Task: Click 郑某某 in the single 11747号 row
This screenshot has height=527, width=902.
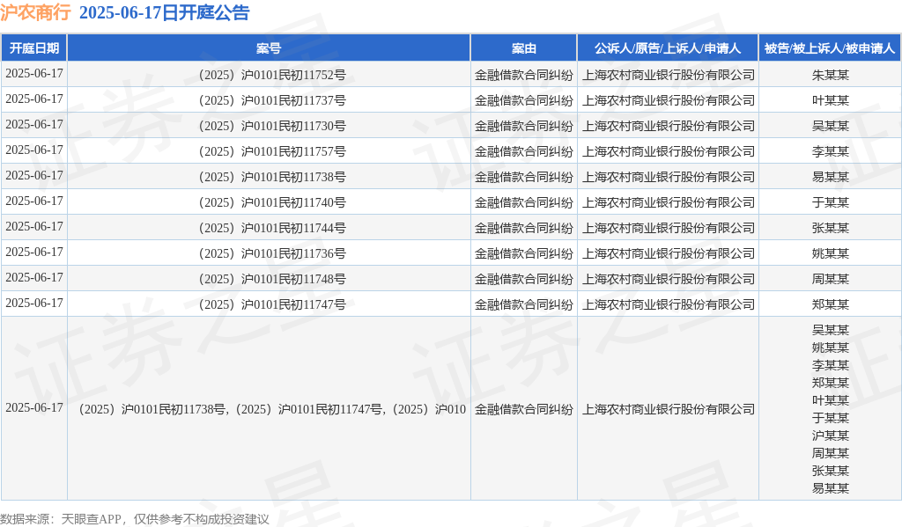Action: click(830, 304)
